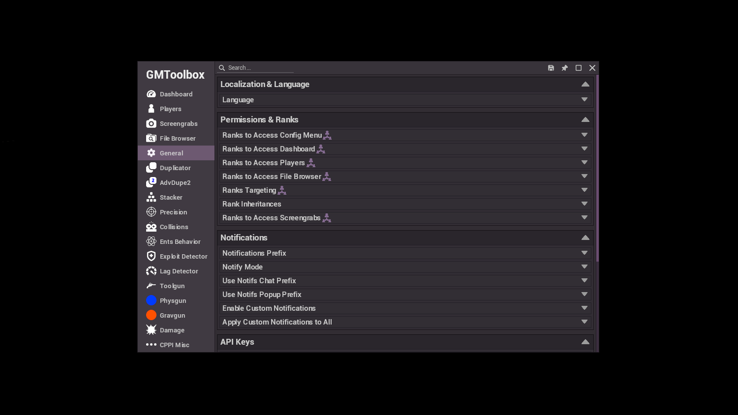Collapse the Permissions & Ranks section

585,119
